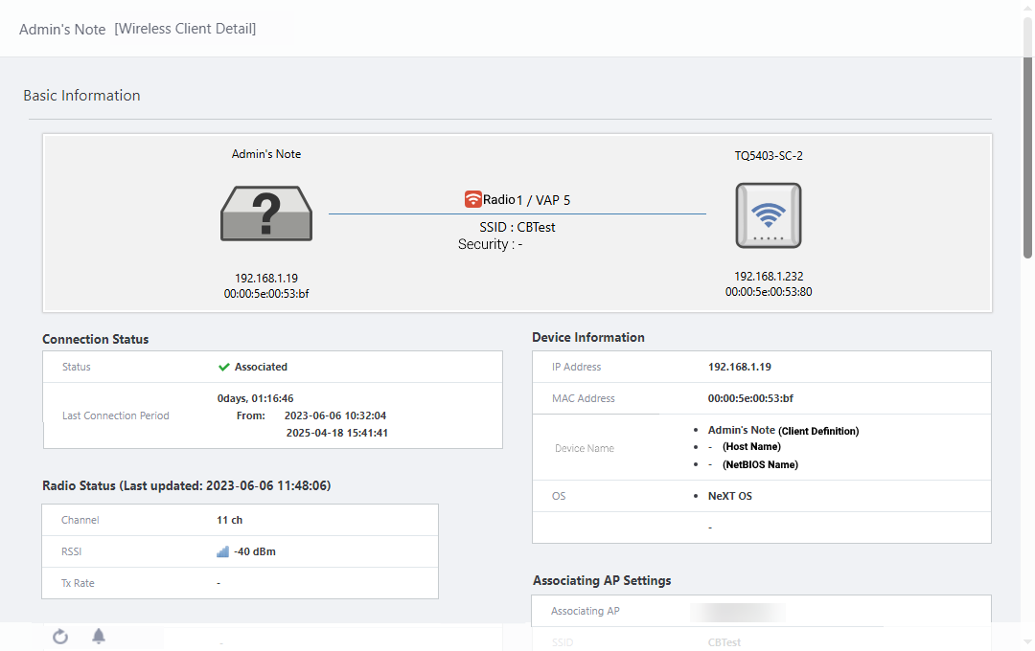Open notifications via the bell icon
Screen dimensions: 1035x651
(99, 637)
